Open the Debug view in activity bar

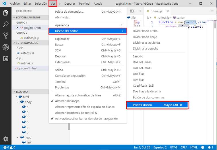tap(6, 47)
